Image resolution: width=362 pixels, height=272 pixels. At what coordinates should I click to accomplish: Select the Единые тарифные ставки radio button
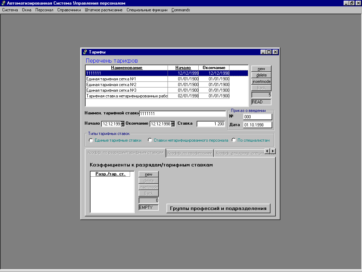(91, 140)
